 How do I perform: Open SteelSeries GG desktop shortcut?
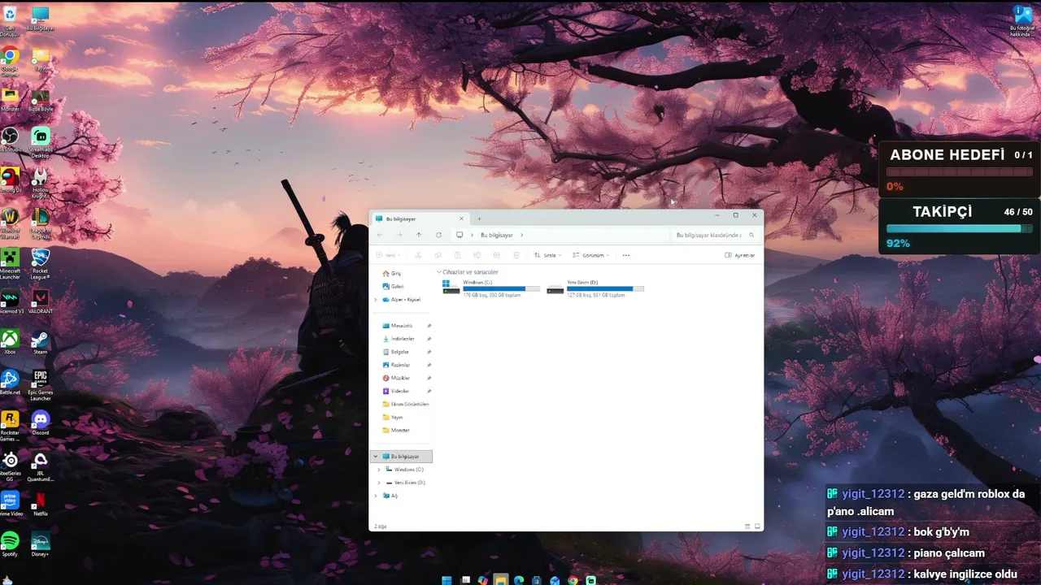(10, 466)
